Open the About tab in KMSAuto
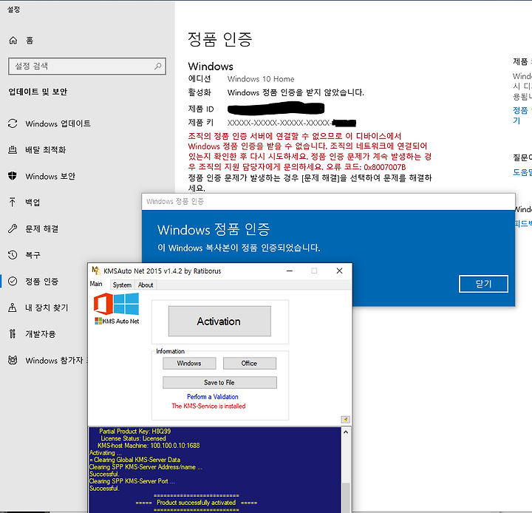This screenshot has height=513, width=532. [x=146, y=285]
